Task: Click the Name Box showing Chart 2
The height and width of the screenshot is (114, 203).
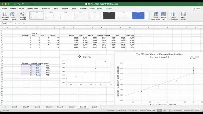Action: coord(5,23)
